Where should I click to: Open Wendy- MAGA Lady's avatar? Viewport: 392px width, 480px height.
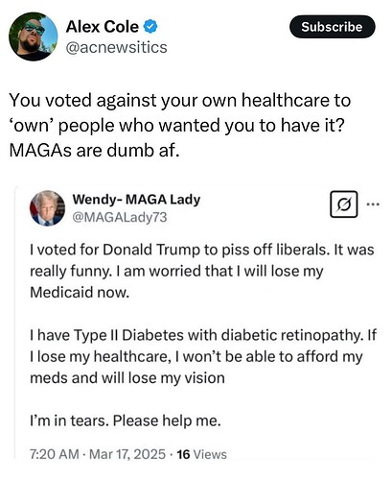click(x=47, y=208)
